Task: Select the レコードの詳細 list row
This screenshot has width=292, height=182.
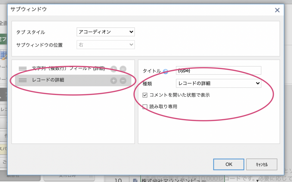Action: 73,80
